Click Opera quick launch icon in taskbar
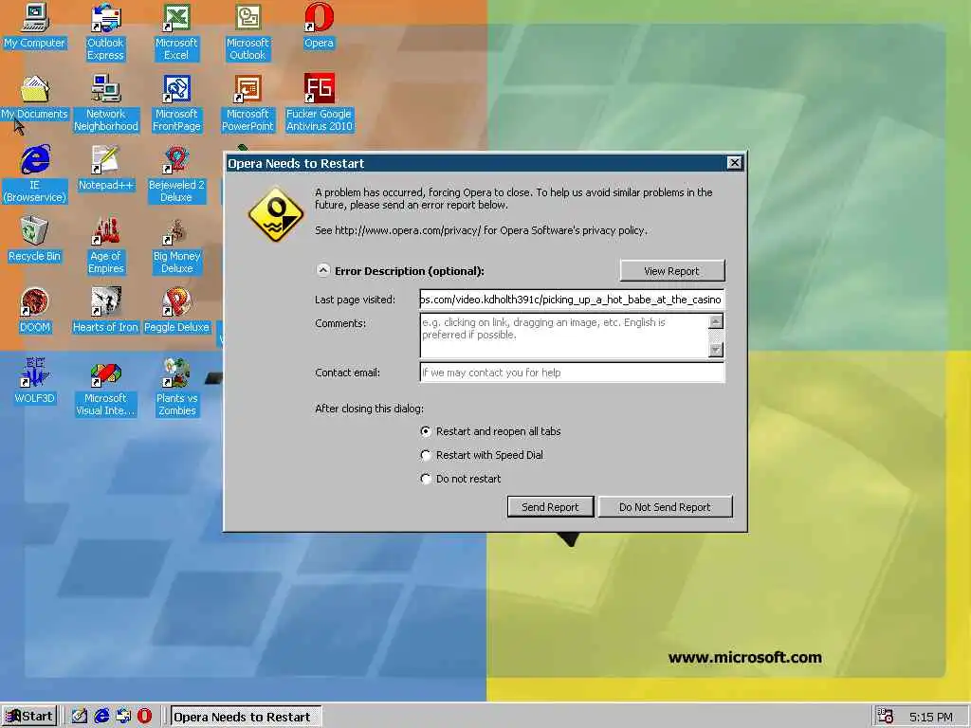 coord(144,716)
